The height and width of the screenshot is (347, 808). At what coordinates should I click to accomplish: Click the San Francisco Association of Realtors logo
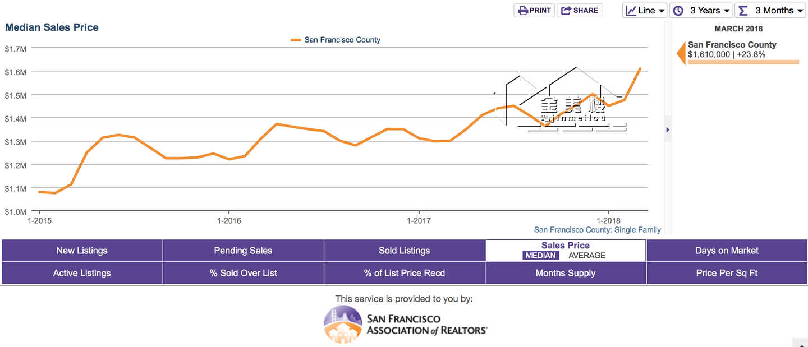click(405, 325)
